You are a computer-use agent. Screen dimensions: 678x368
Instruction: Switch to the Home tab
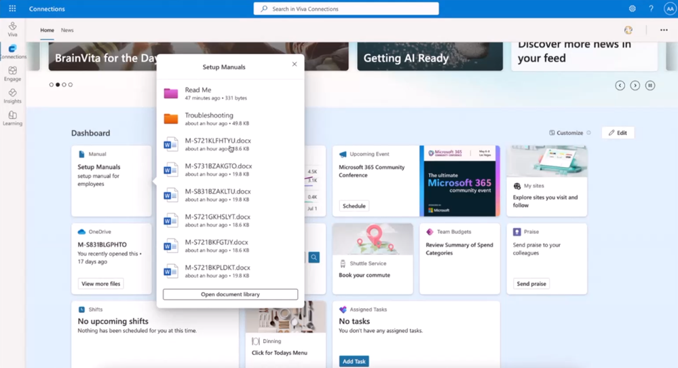click(x=47, y=31)
